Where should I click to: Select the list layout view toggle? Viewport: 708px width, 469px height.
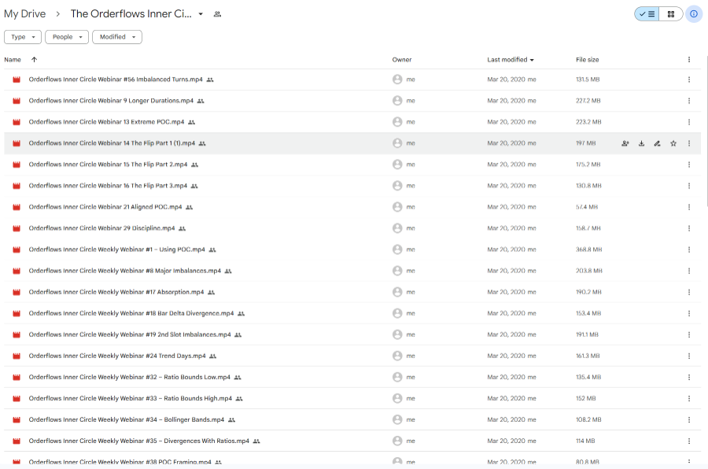tap(647, 14)
